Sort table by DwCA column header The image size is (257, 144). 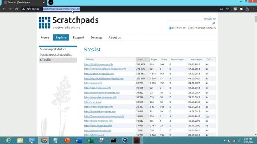coord(210,60)
